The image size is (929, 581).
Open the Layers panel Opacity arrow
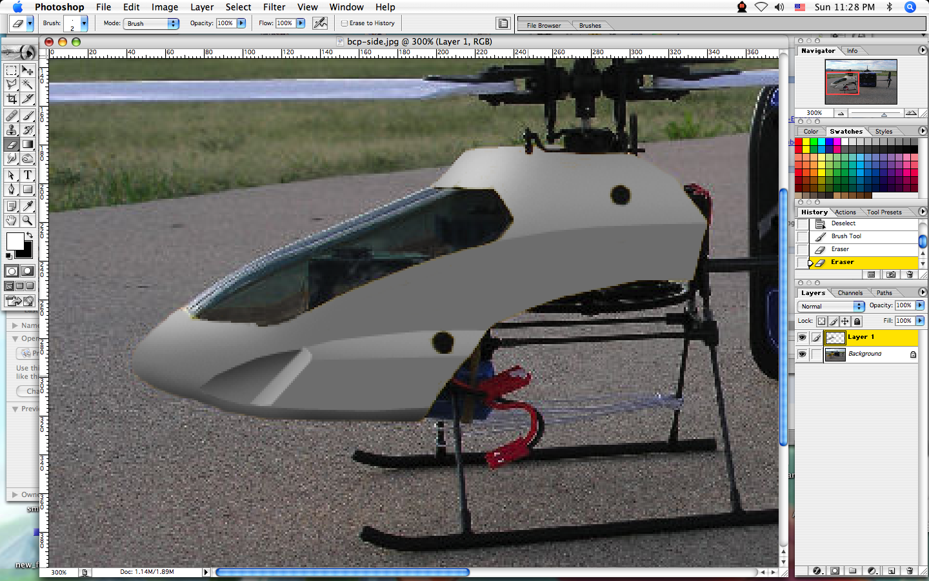point(920,305)
